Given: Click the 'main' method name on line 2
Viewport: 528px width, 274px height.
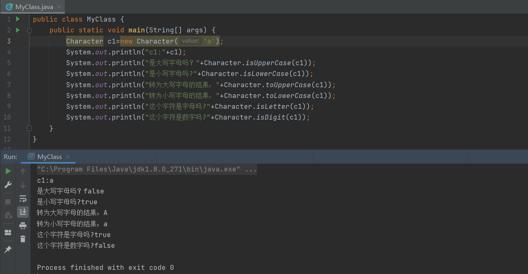Looking at the screenshot, I should click(x=136, y=30).
